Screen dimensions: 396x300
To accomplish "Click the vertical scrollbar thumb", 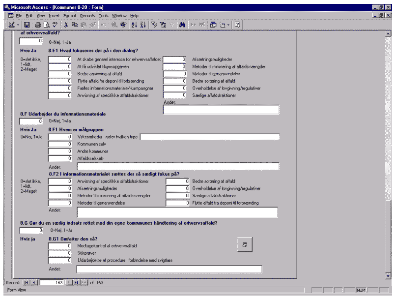I will tap(388, 237).
